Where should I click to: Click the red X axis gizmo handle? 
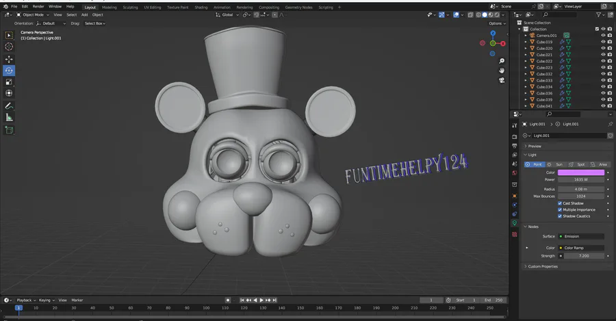pyautogui.click(x=503, y=44)
